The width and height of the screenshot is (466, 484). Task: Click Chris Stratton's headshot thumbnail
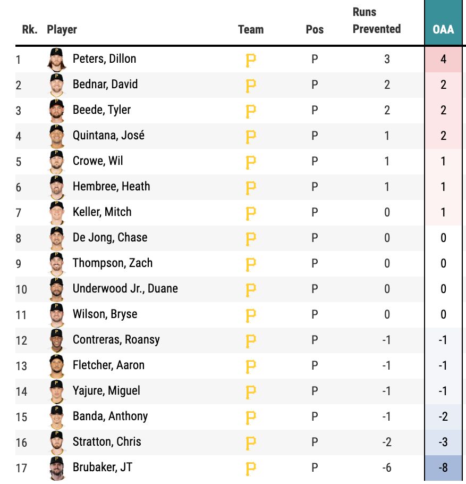(x=57, y=443)
